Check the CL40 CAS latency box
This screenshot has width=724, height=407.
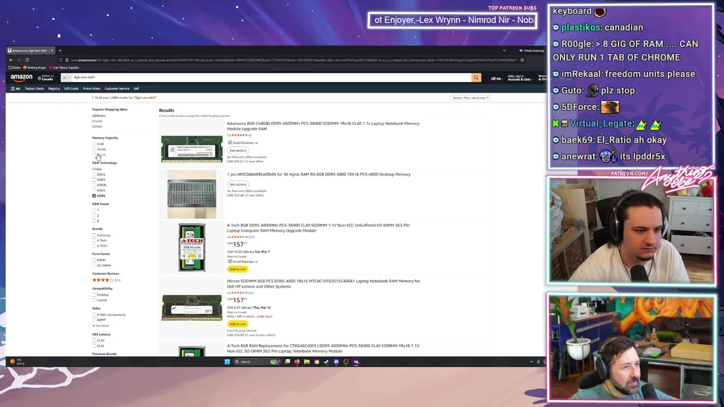pos(94,340)
